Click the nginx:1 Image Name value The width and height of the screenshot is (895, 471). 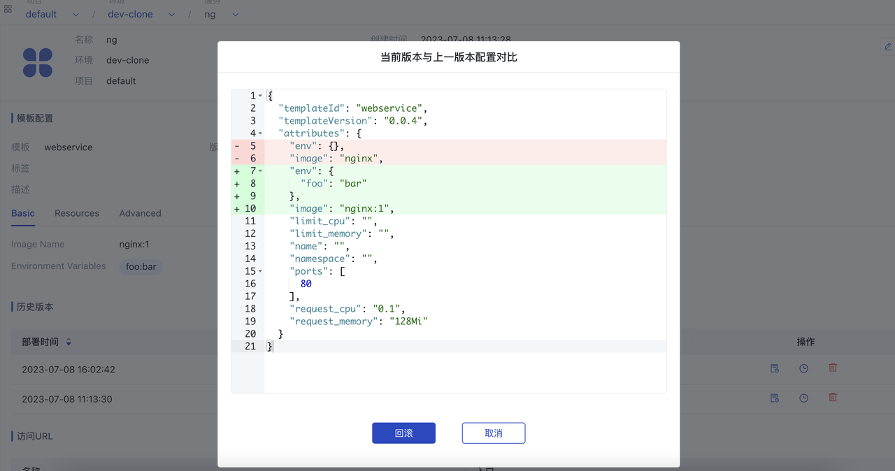pos(134,245)
